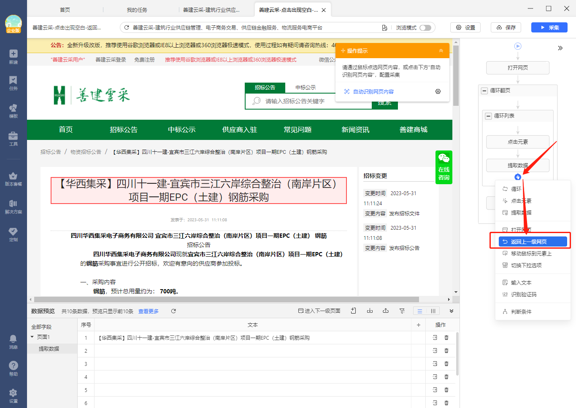Toggle the 浏览模式 browse mode switch
The height and width of the screenshot is (408, 576).
click(x=425, y=28)
